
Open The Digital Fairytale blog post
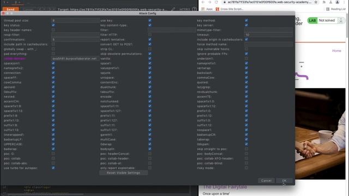point(225,187)
